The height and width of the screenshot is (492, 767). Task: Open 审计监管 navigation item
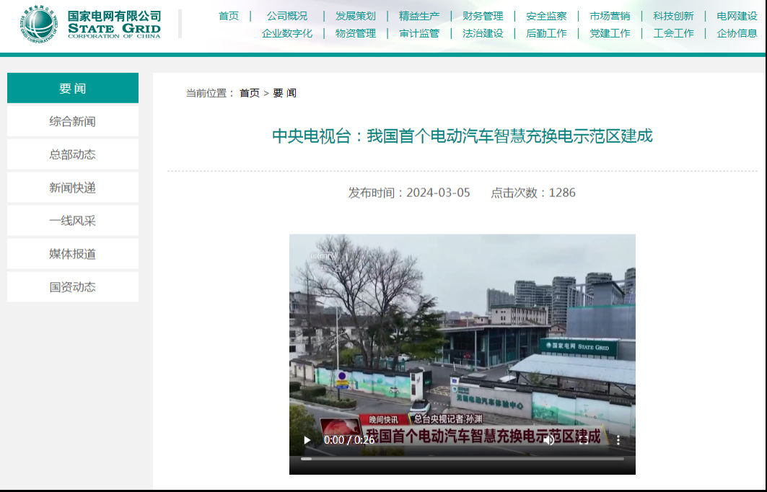click(x=419, y=33)
